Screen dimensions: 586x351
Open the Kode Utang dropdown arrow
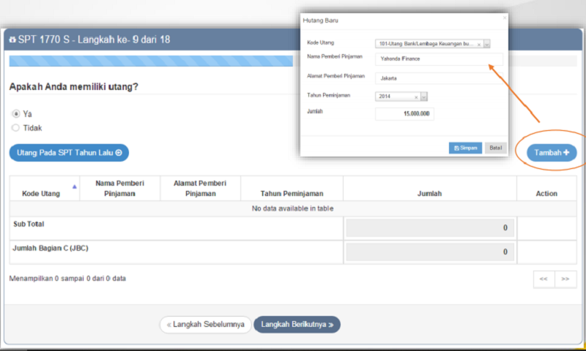coord(487,44)
